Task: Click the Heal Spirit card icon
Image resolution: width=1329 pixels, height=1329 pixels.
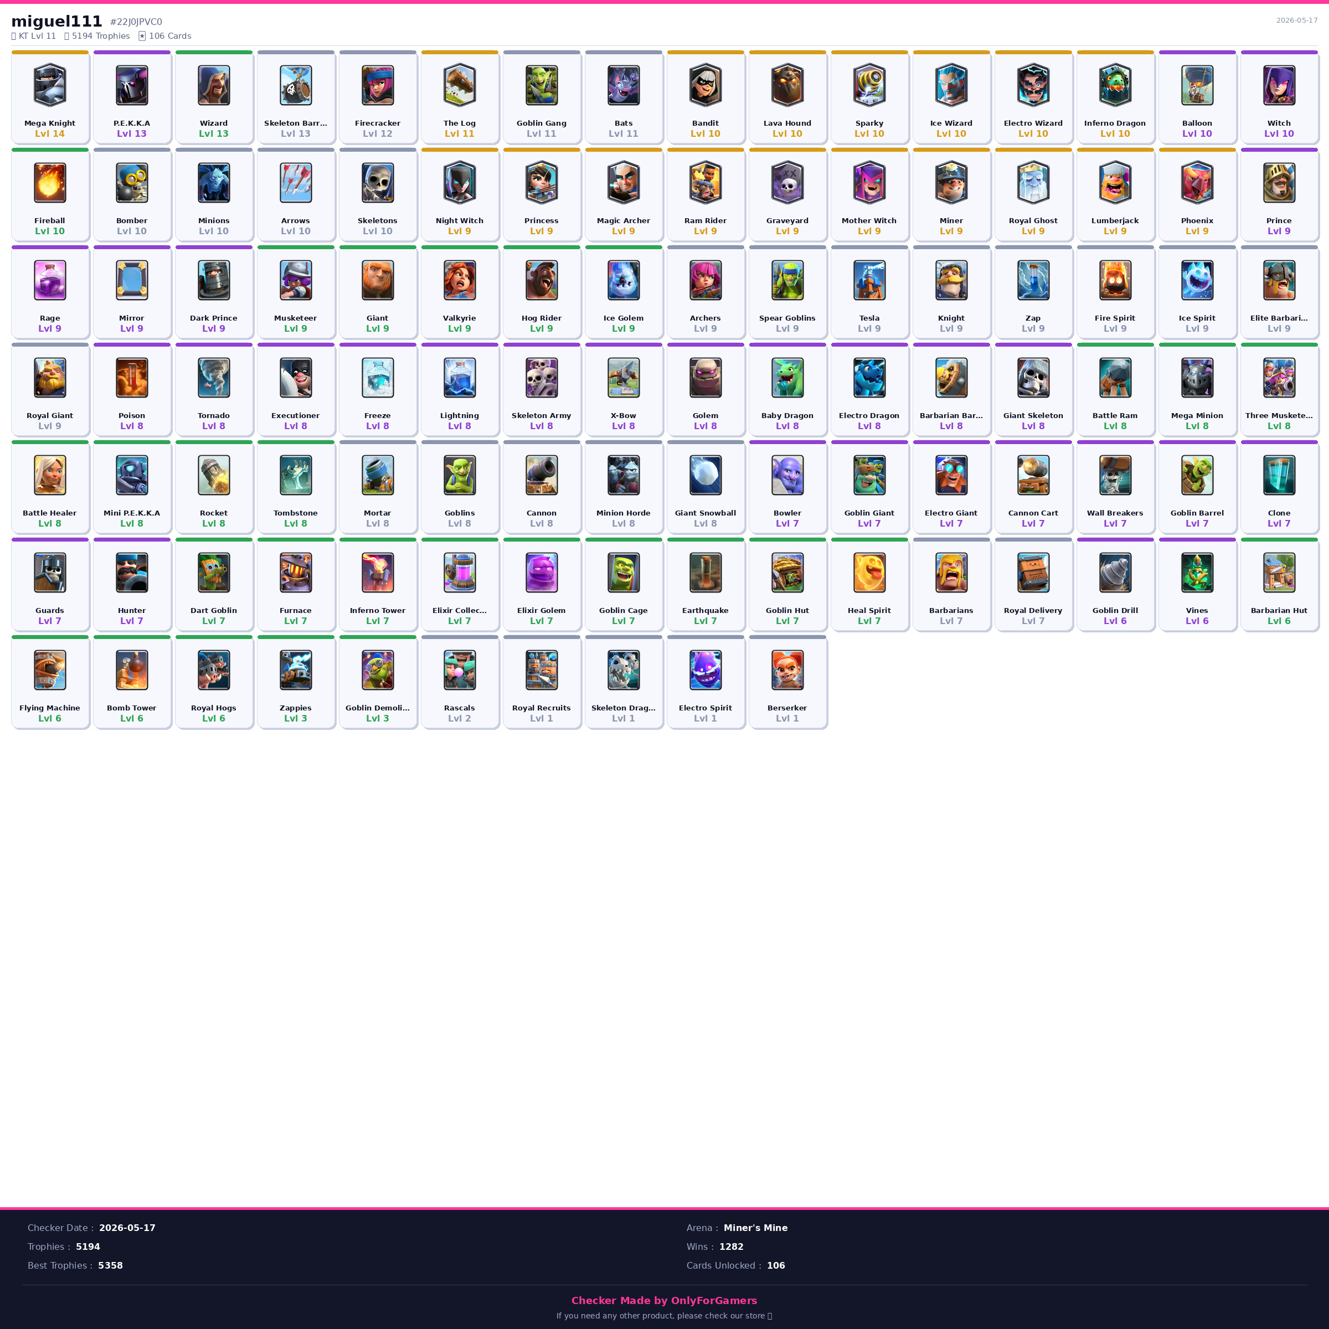Action: (869, 573)
